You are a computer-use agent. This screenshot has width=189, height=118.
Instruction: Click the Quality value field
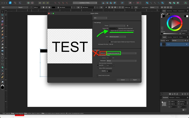[108, 71]
